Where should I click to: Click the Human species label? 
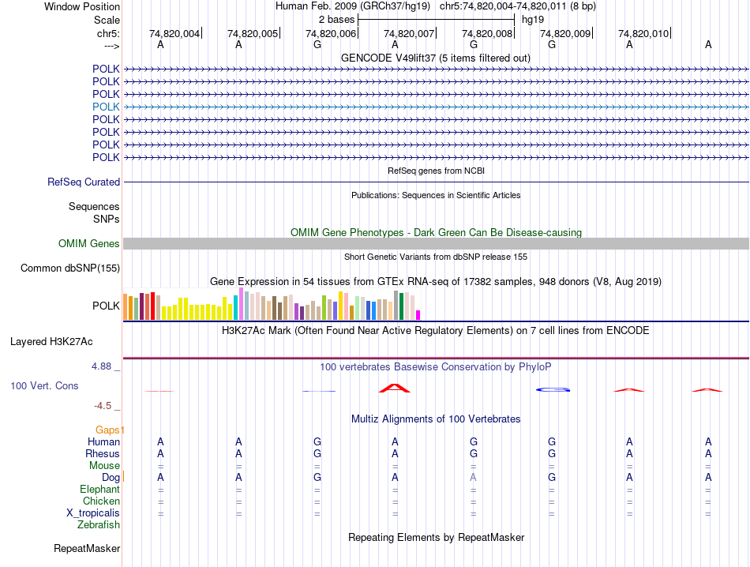click(x=103, y=441)
